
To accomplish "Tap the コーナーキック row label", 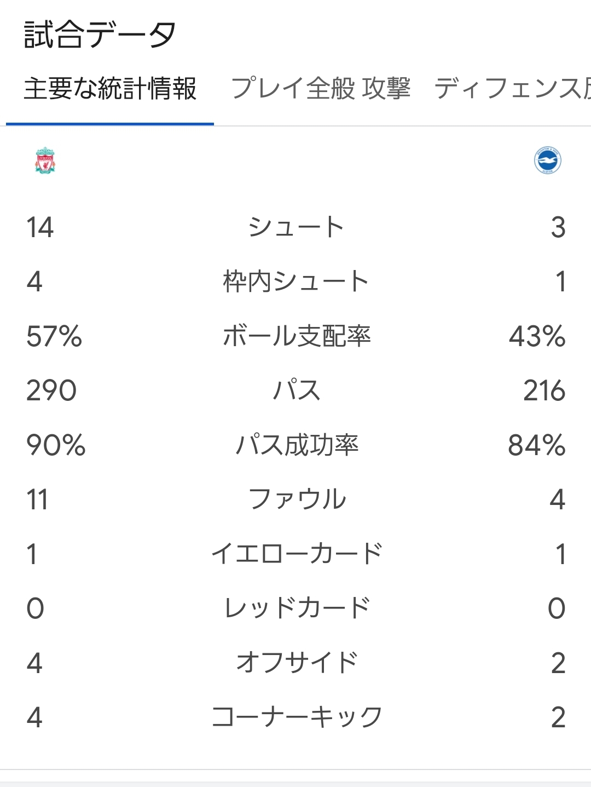I will (296, 717).
